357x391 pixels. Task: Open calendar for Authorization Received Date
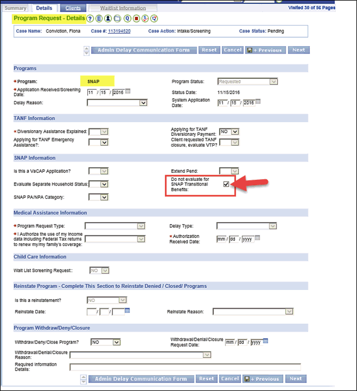coord(258,238)
